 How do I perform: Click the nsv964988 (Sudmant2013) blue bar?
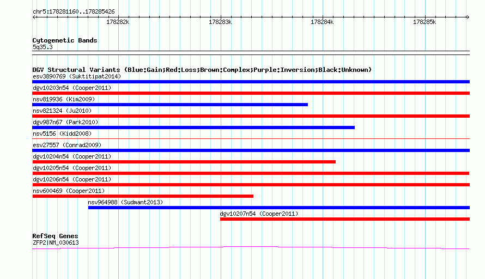[x=279, y=208]
